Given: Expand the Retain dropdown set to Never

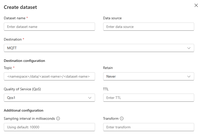Looking at the screenshot, I should click(149, 76).
